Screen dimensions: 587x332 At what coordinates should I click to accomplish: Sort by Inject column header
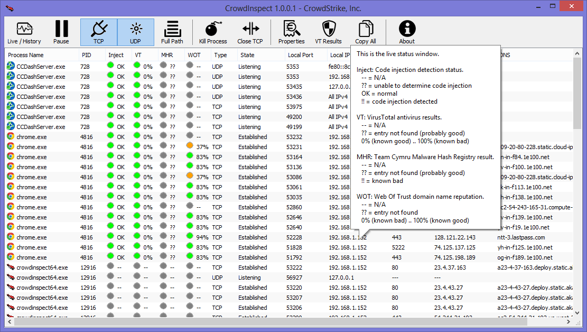pyautogui.click(x=119, y=55)
